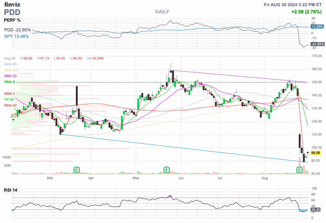Click the PDD ticker symbol
This screenshot has width=326, height=223.
tap(12, 12)
